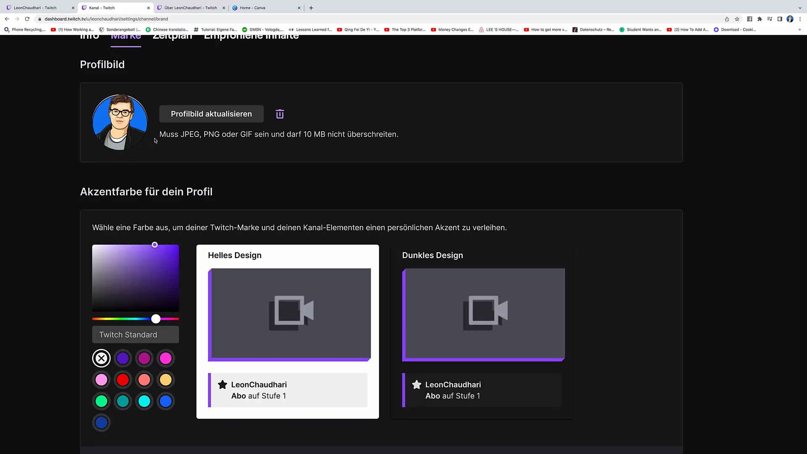The height and width of the screenshot is (454, 807).
Task: Click the delete/trash icon for profile picture
Action: point(280,113)
